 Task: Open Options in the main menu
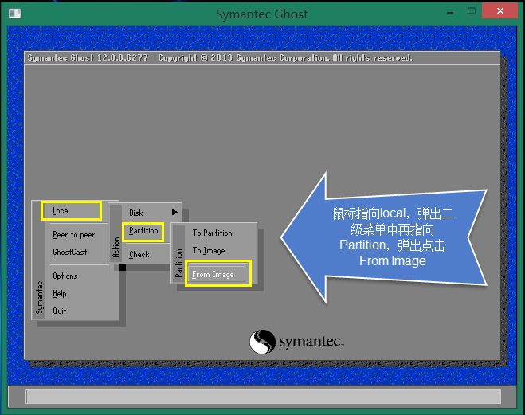tap(65, 276)
